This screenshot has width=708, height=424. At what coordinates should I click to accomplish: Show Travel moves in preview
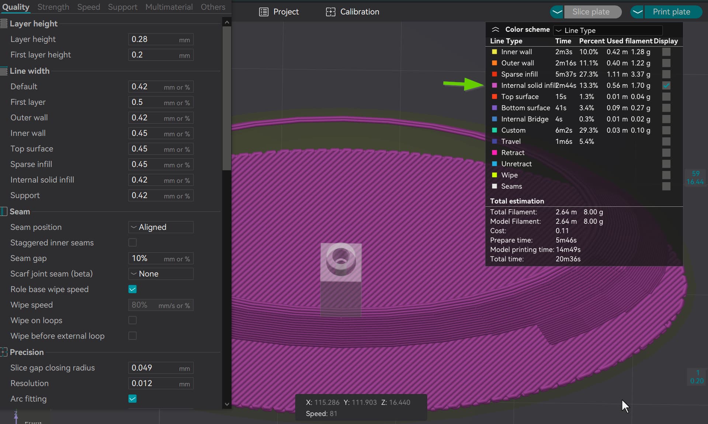click(x=666, y=141)
